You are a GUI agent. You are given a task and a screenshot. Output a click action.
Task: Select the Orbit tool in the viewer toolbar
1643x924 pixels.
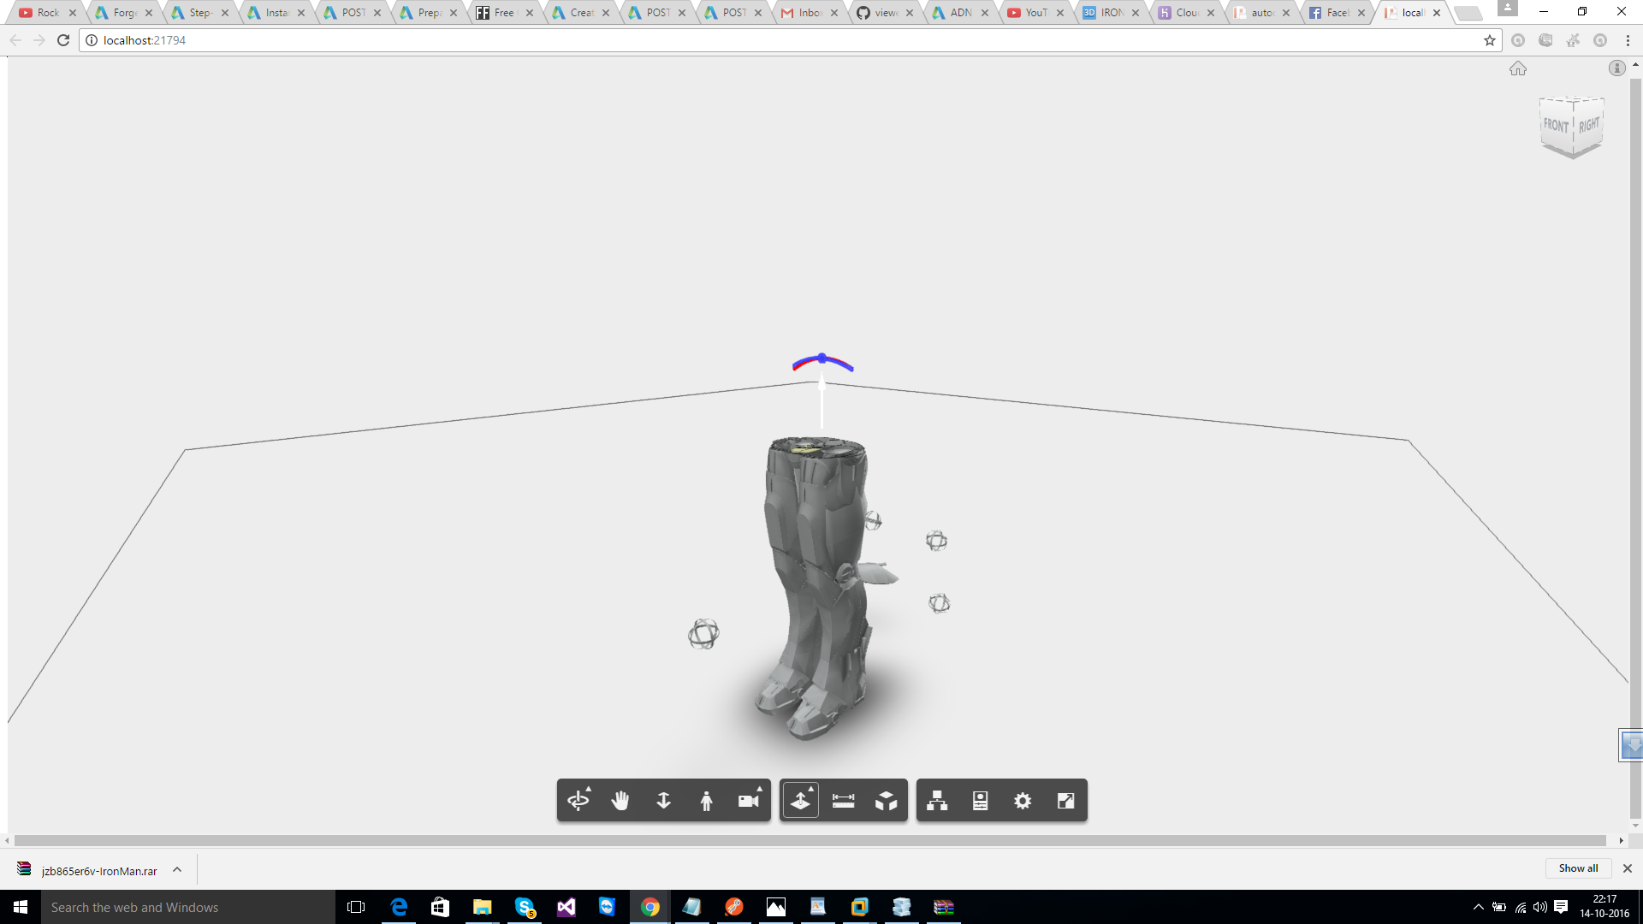pyautogui.click(x=578, y=801)
